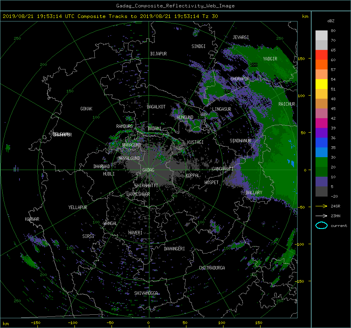Click the NARAGUND city label
The image size is (351, 328).
(x=132, y=145)
